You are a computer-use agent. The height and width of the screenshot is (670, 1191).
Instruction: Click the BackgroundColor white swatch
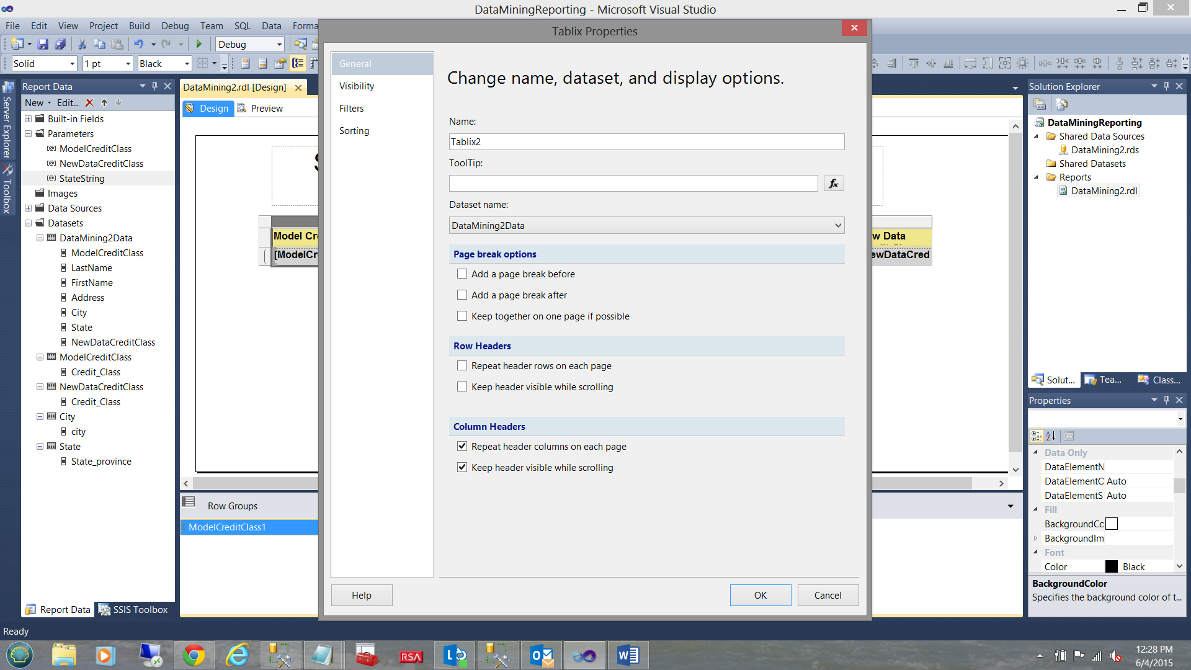[x=1112, y=524]
